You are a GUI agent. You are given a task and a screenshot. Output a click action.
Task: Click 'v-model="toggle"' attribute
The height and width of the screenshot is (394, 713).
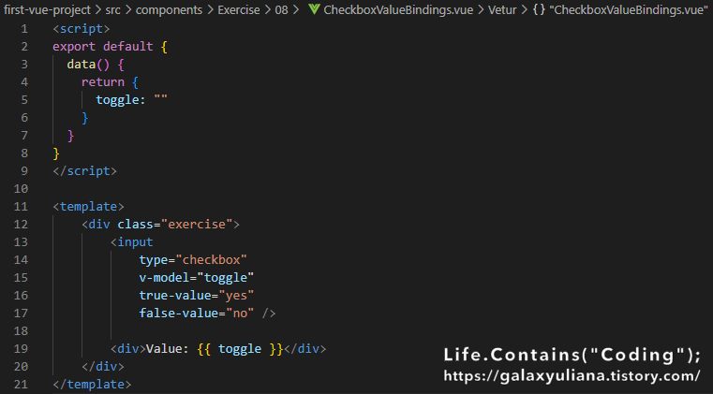197,277
